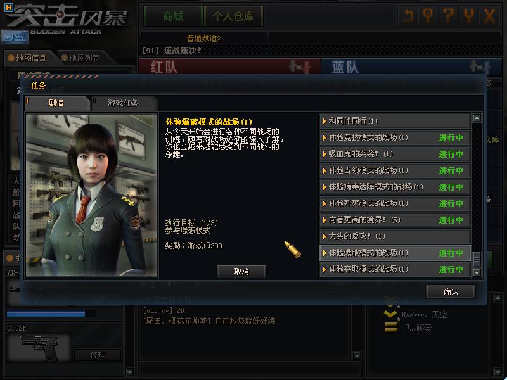
Task: Open the 商城 shop tab
Action: point(173,16)
